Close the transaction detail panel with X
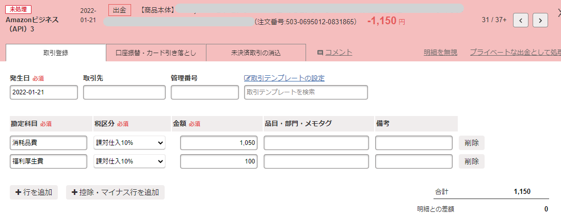Image resolution: width=561 pixels, height=214 pixels. tap(557, 14)
